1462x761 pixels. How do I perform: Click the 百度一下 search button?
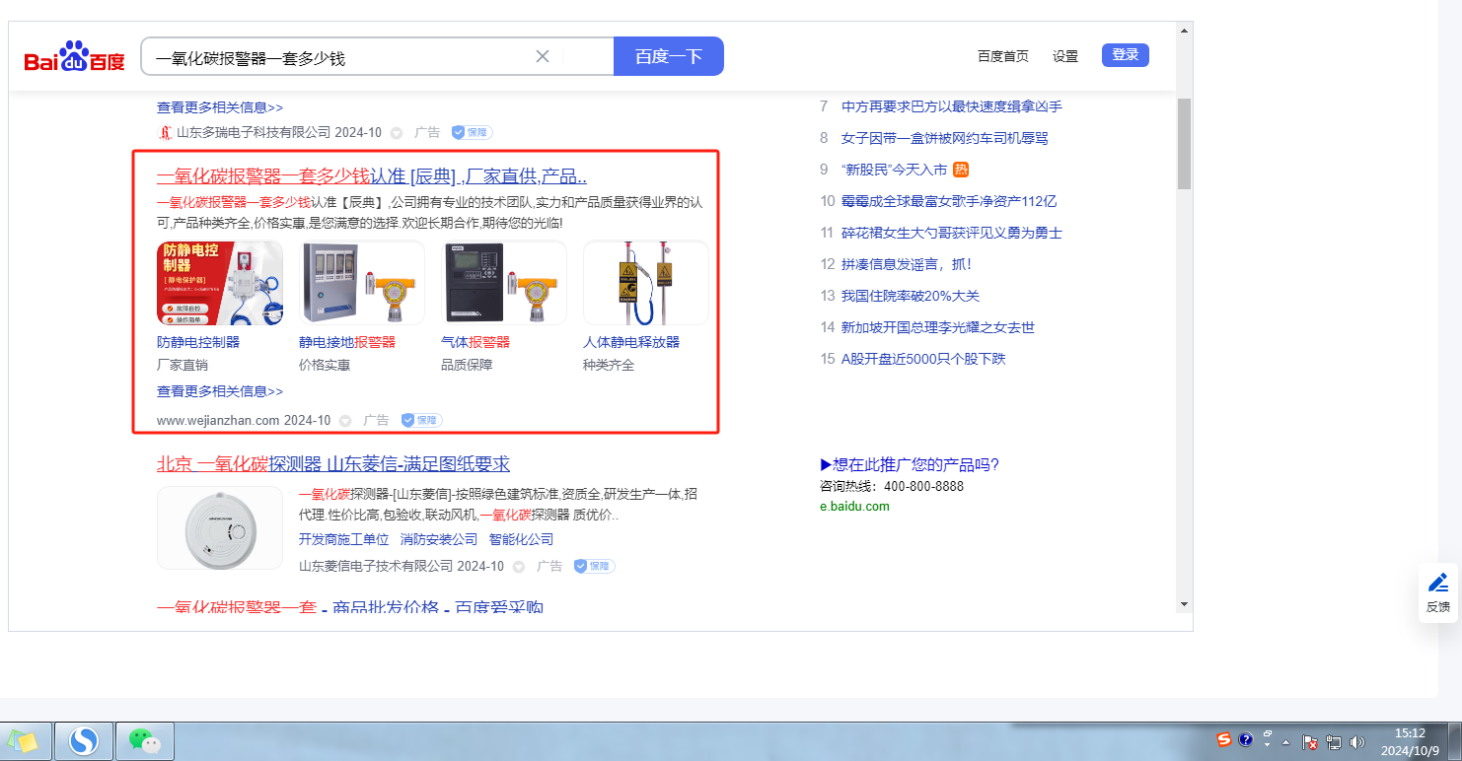coord(669,56)
